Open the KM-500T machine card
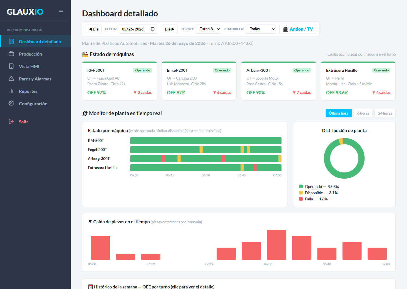This screenshot has height=289, width=407. (x=120, y=81)
